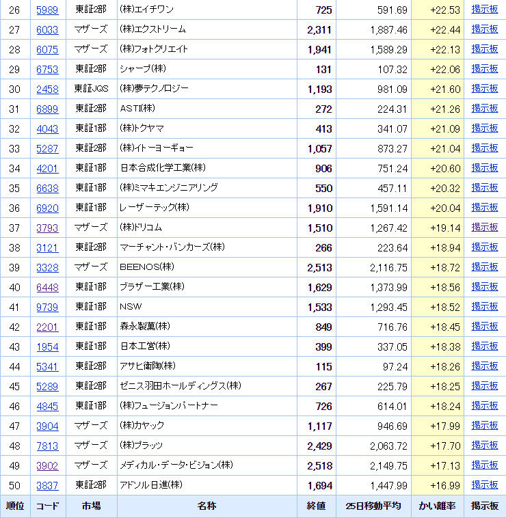The image size is (506, 518).
Task: Open stock code 5287 link
Action: click(47, 149)
